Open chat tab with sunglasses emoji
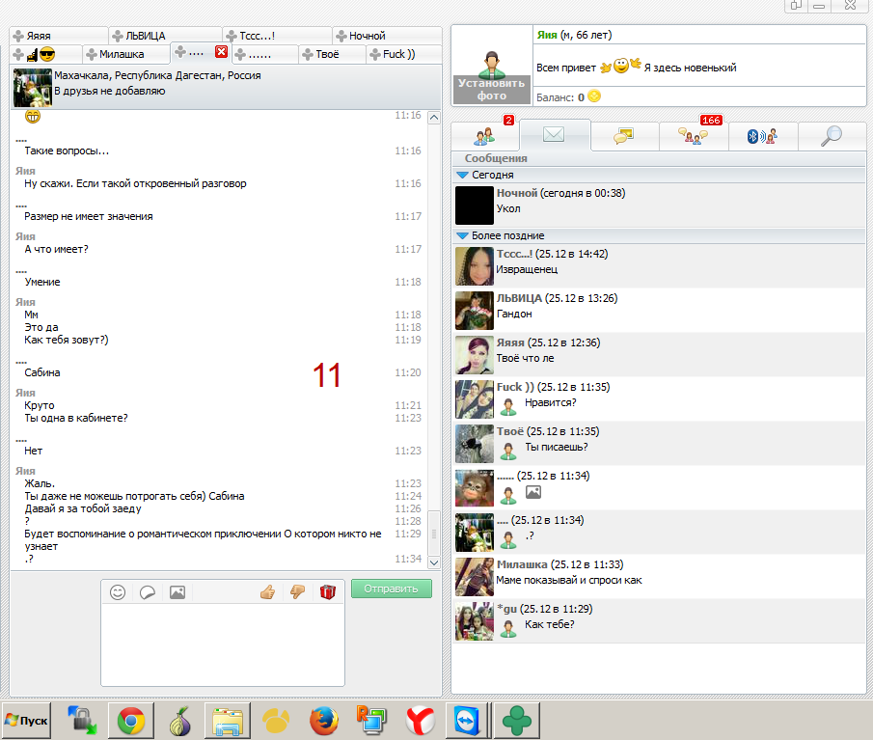Image resolution: width=873 pixels, height=740 pixels. tap(45, 54)
